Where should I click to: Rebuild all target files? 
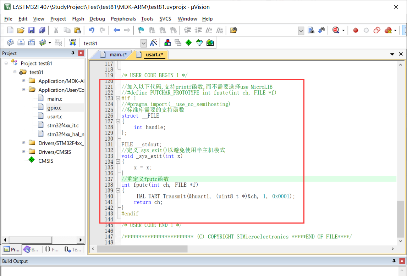coord(31,43)
